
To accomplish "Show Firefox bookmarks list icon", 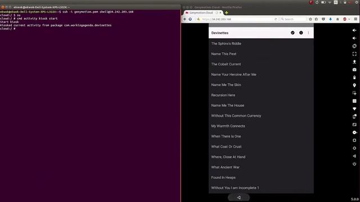I will coord(316,19).
